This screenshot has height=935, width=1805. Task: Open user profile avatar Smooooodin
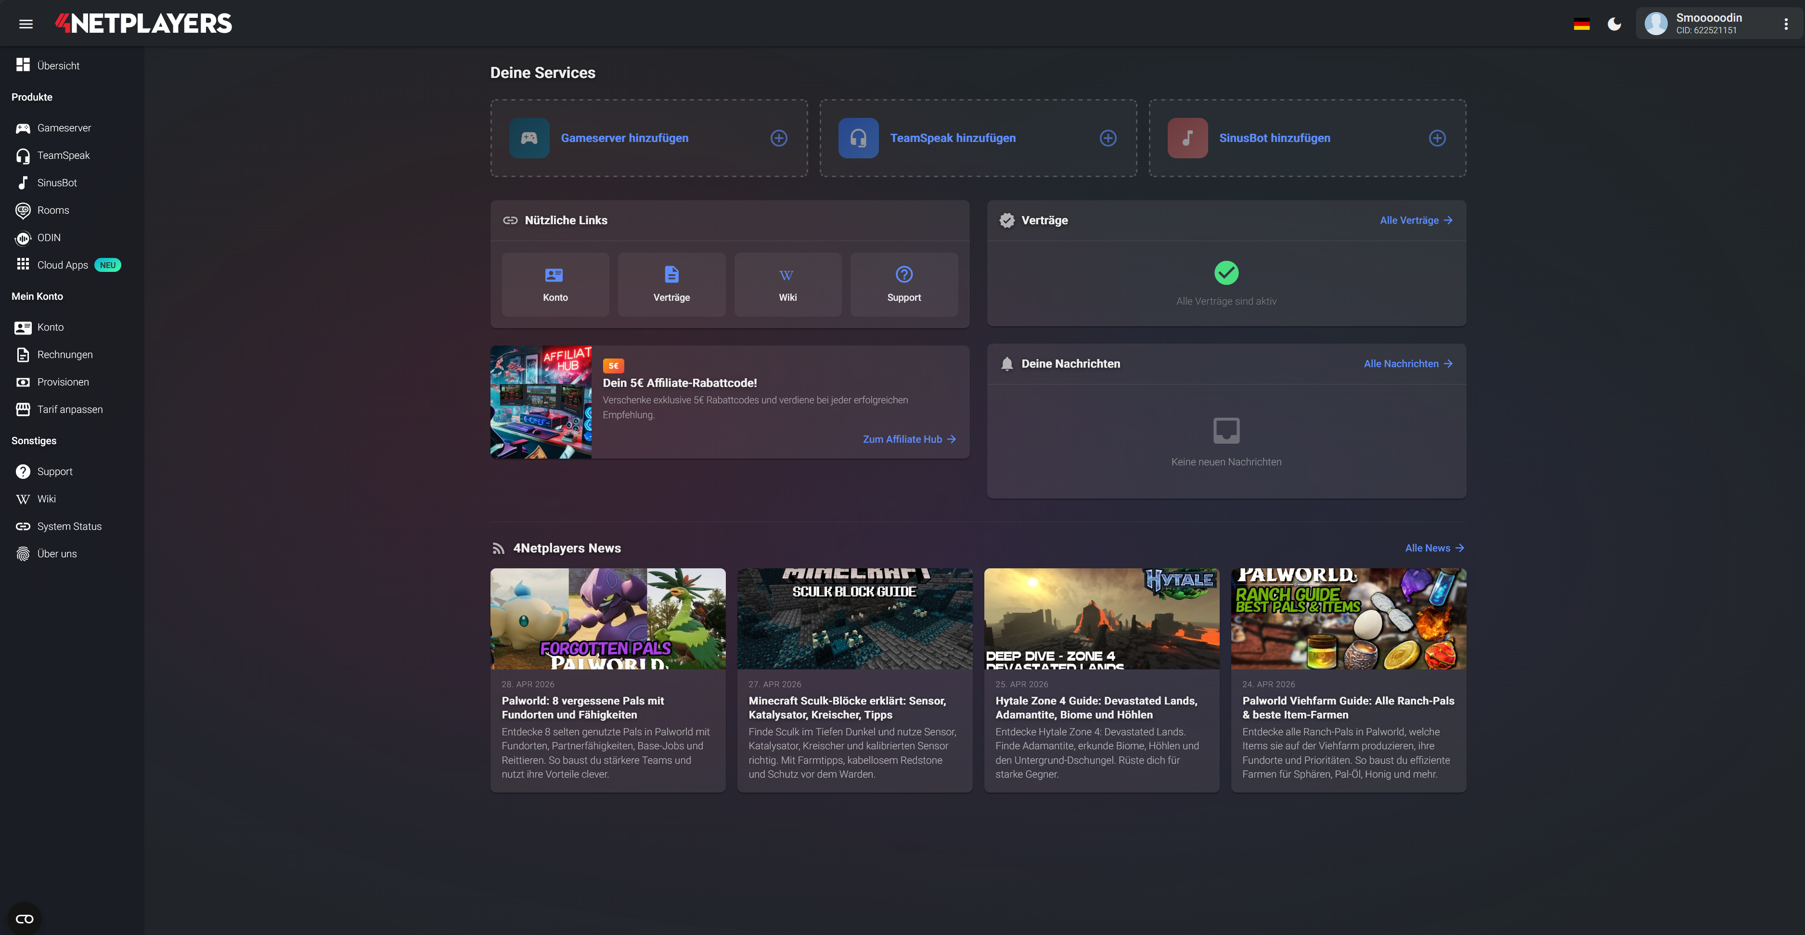1656,23
